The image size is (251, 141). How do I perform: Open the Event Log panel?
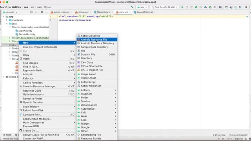tap(219, 135)
